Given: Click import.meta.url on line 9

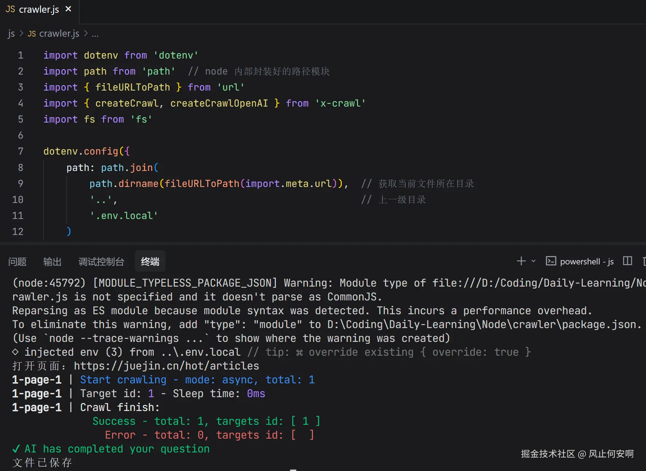Looking at the screenshot, I should [289, 184].
